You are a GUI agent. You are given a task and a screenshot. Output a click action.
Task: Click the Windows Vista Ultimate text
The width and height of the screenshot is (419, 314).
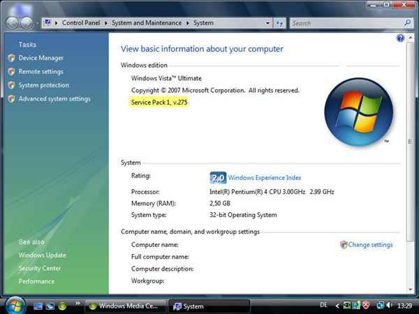click(166, 78)
